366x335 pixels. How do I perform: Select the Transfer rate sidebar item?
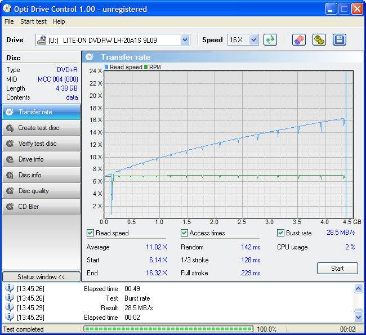tap(41, 112)
